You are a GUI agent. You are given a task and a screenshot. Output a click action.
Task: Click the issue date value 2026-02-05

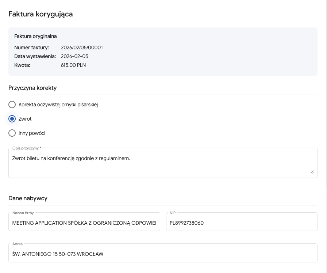point(74,56)
